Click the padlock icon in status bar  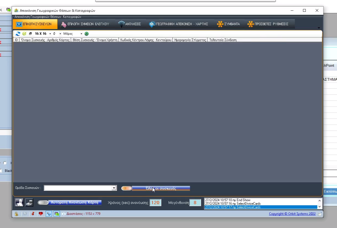[x=16, y=214]
